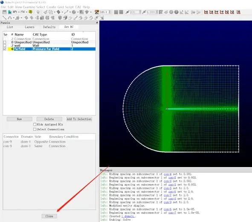Select the farfield Pressure Far Field row
The height and width of the screenshot is (222, 252).
coord(49,49)
